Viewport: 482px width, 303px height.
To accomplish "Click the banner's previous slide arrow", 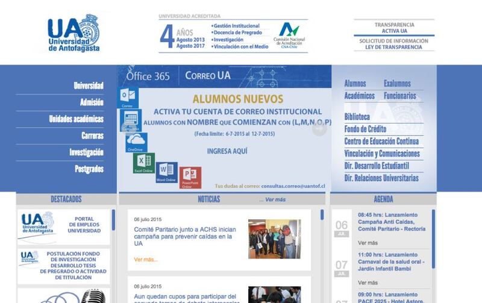I will coord(129,130).
